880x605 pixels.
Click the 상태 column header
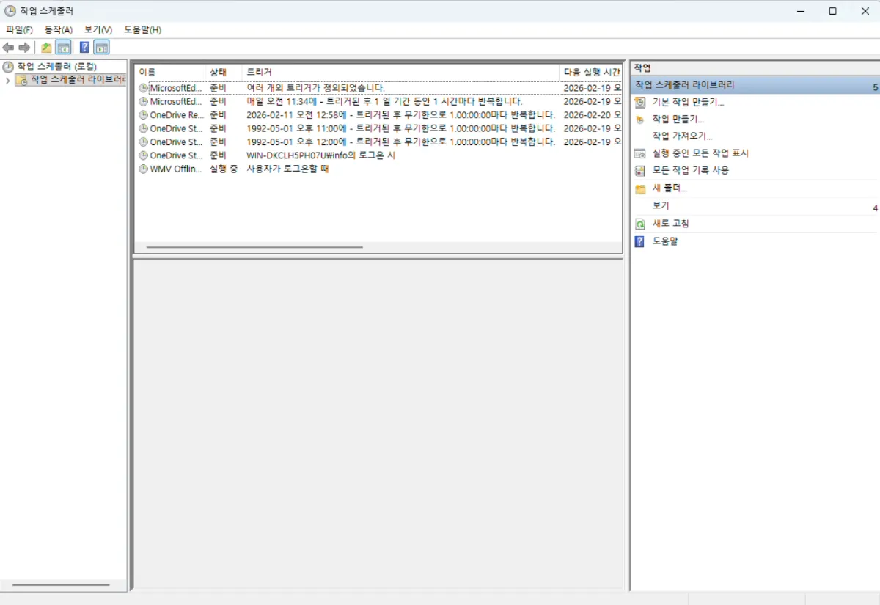coord(218,72)
